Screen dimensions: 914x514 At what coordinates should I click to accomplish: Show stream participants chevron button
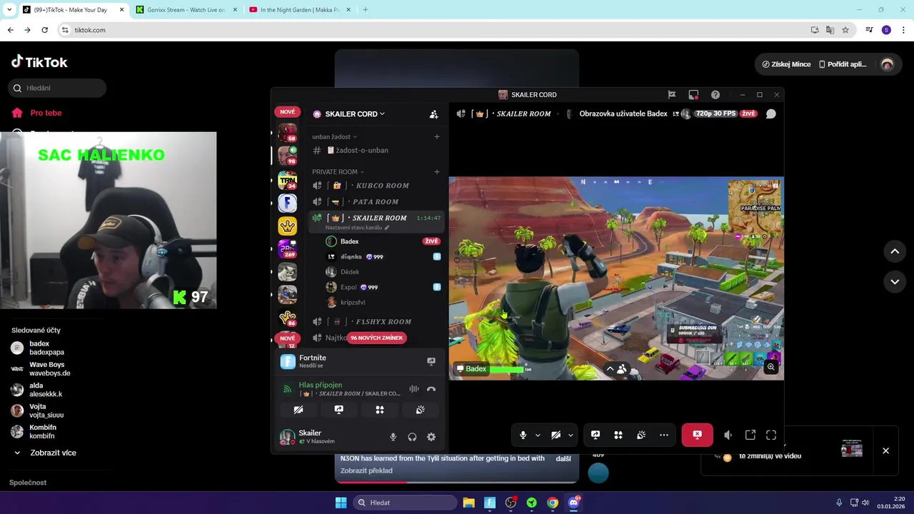(616, 369)
